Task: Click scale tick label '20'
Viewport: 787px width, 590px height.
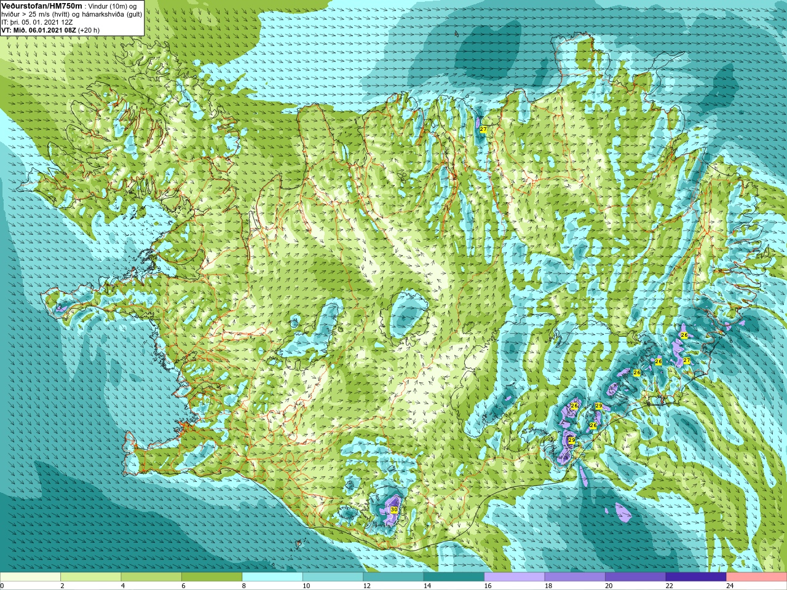Action: tap(609, 586)
